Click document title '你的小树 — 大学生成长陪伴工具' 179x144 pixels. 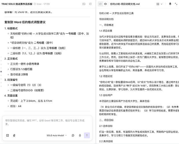click(x=116, y=13)
